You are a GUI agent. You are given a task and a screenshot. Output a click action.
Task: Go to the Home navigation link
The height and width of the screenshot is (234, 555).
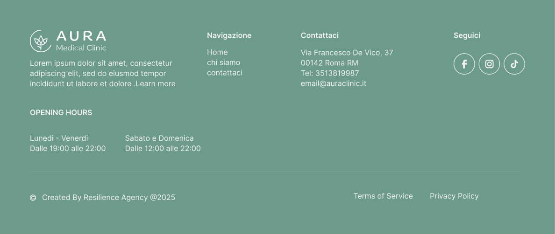coord(217,52)
